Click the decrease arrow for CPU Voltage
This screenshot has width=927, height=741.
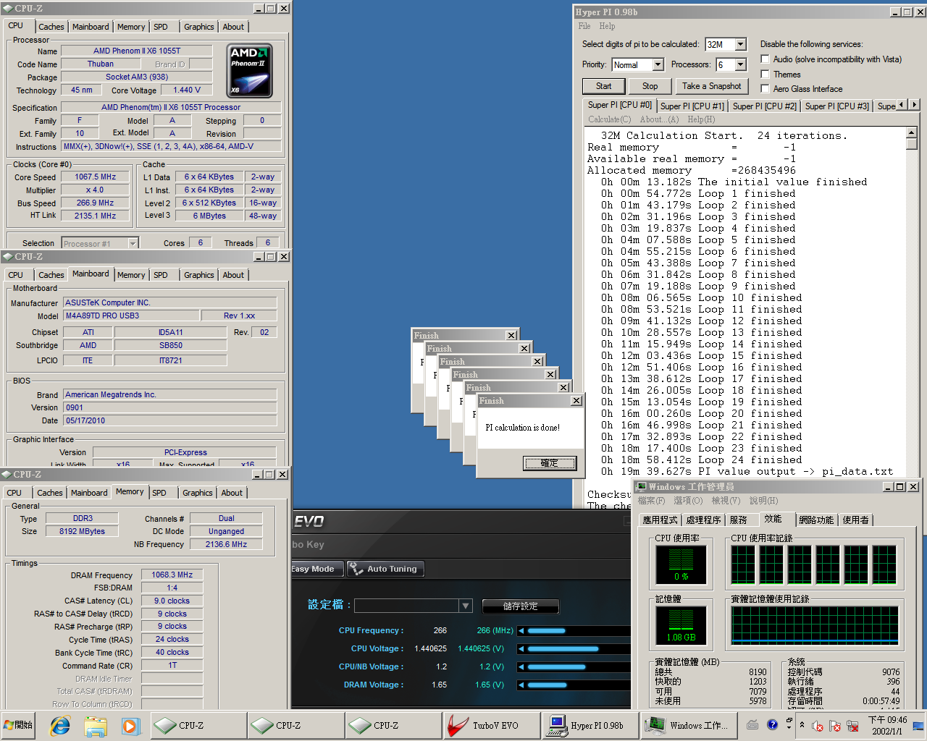[521, 648]
